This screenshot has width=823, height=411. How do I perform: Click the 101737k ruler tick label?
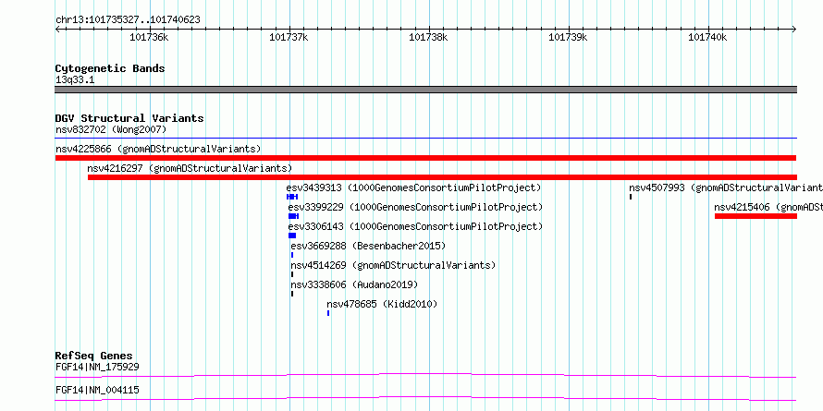tap(289, 37)
